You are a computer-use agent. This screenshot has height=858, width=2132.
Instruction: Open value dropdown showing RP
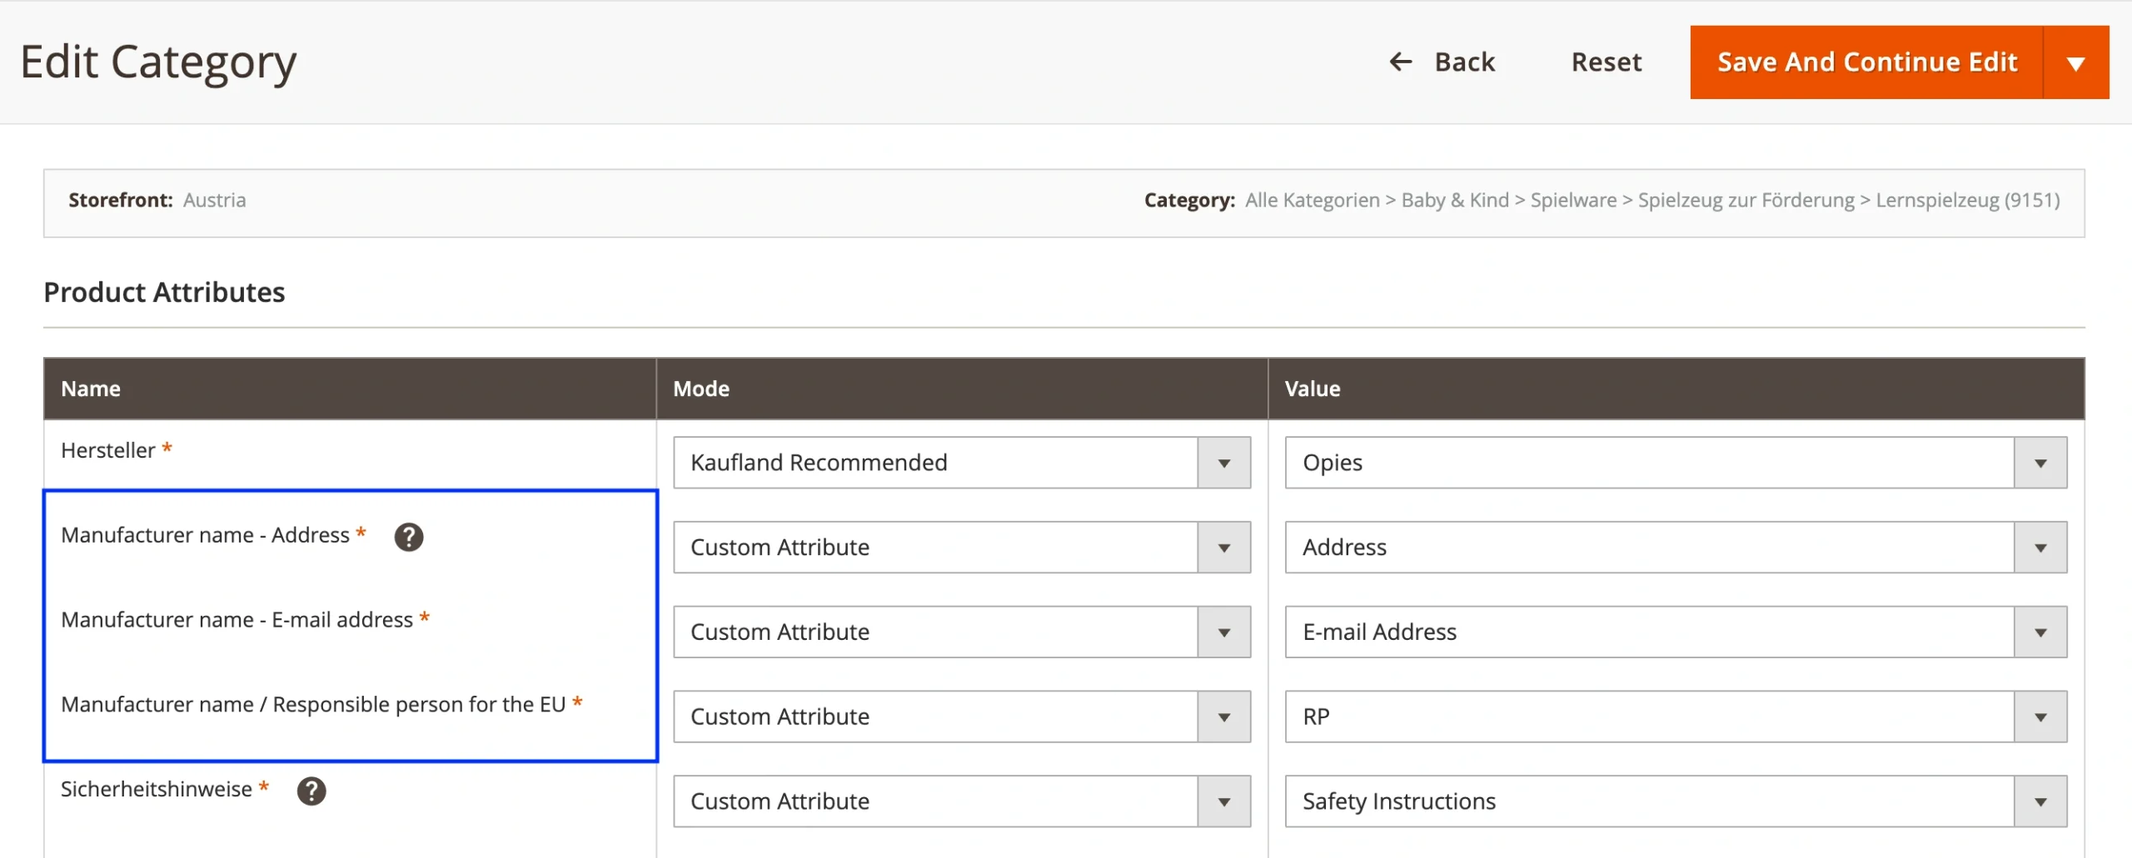[1675, 717]
